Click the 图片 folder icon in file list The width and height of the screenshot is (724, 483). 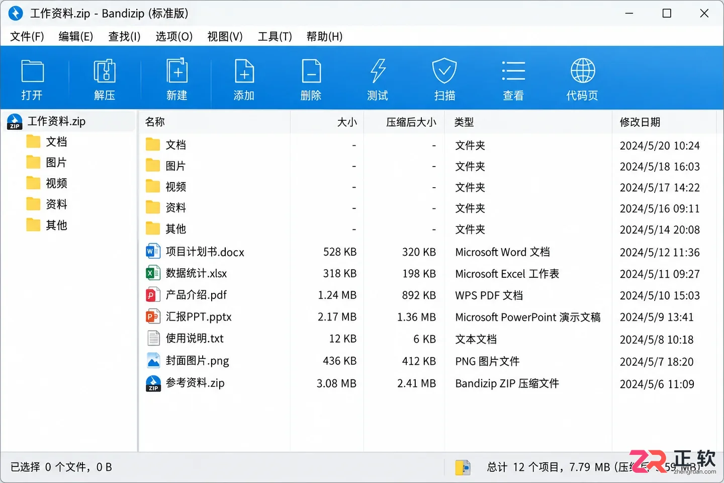point(153,166)
